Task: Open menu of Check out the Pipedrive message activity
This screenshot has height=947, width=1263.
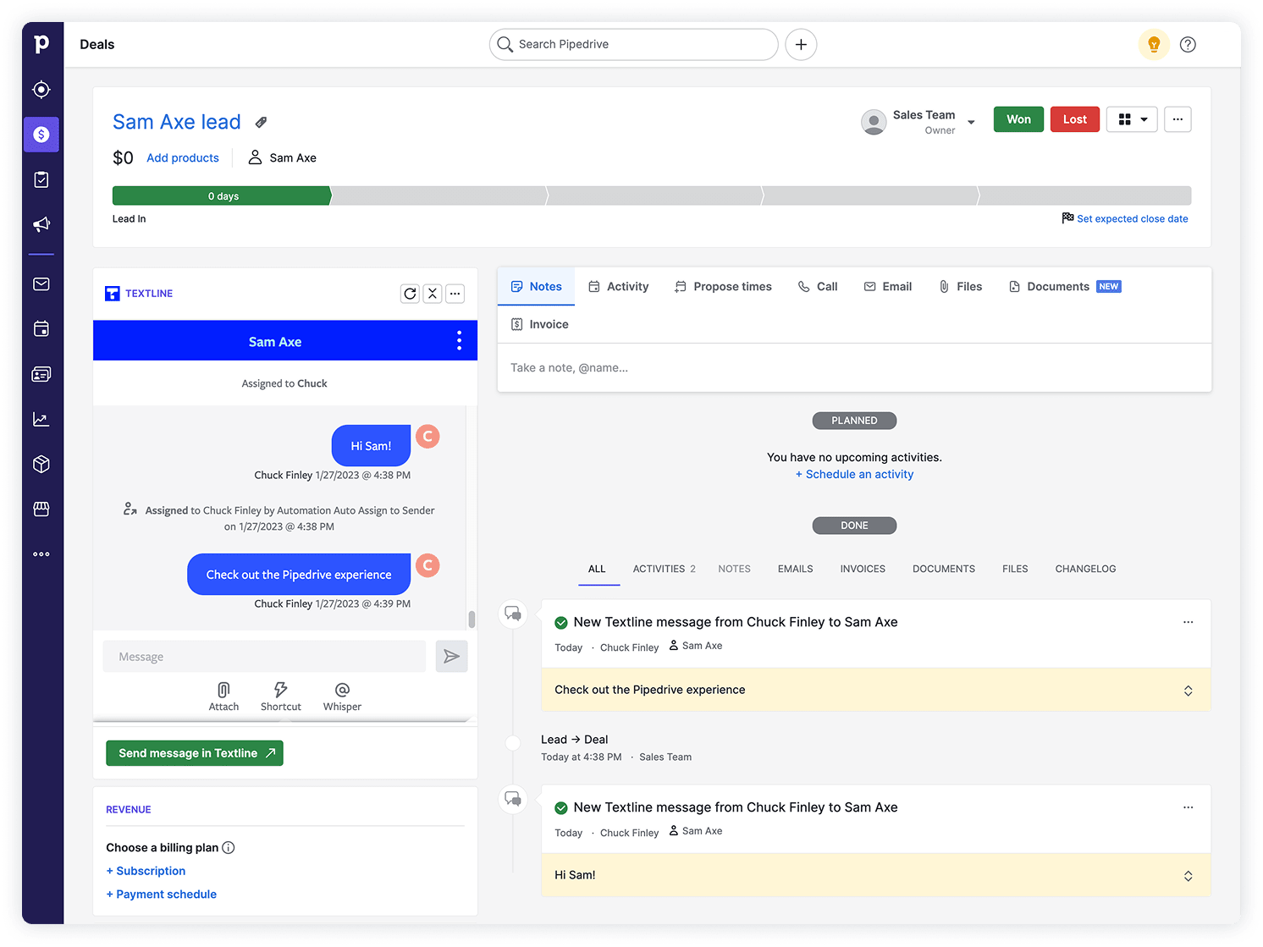Action: click(1188, 622)
